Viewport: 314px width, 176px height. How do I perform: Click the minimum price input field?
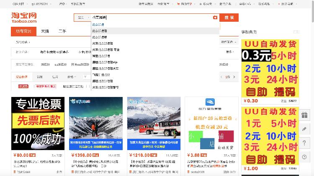87,77
